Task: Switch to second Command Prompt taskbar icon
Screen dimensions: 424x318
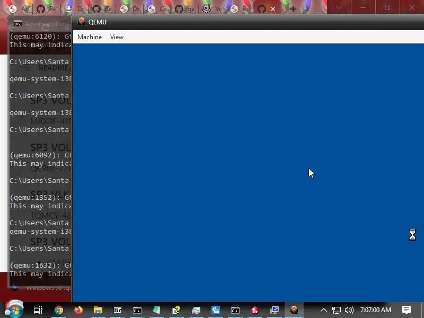Action: [x=235, y=310]
